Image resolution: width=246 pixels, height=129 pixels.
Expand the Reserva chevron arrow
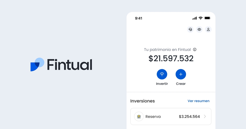pos(205,116)
